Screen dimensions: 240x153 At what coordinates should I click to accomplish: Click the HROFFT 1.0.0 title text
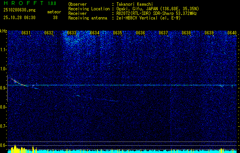[30, 3]
